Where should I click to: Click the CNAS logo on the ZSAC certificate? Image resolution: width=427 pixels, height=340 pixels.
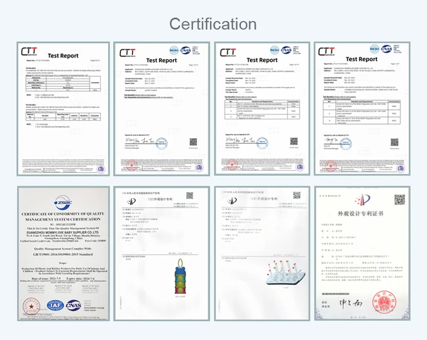(x=73, y=305)
